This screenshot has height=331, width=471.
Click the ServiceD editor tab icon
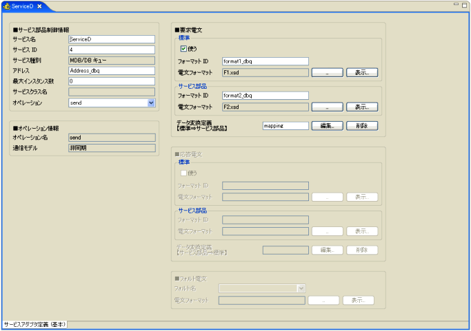(7, 6)
